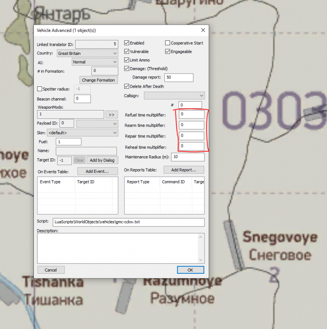Image resolution: width=327 pixels, height=329 pixels.
Task: Uncheck the Limit Ammo checkbox
Action: click(x=127, y=60)
